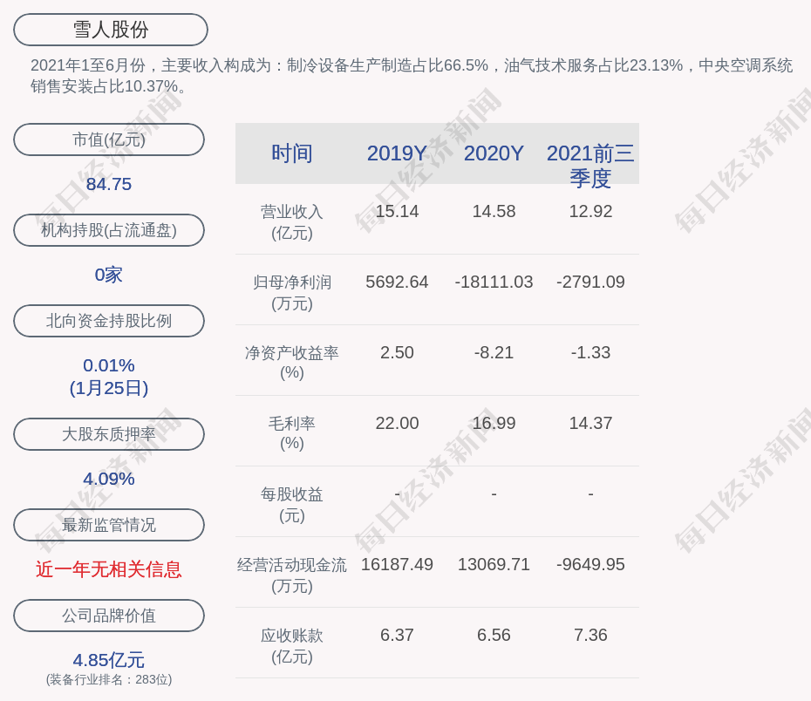Click the 4.09% pledge rate value
The height and width of the screenshot is (701, 811).
(x=109, y=479)
